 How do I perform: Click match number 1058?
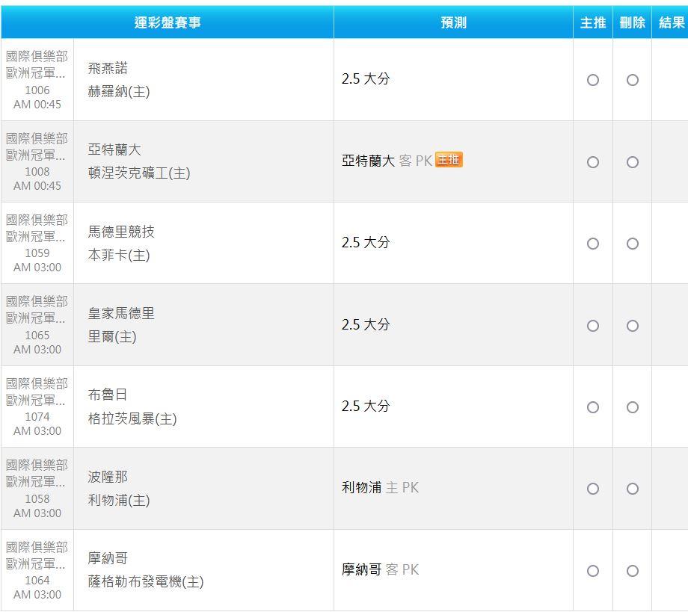37,499
